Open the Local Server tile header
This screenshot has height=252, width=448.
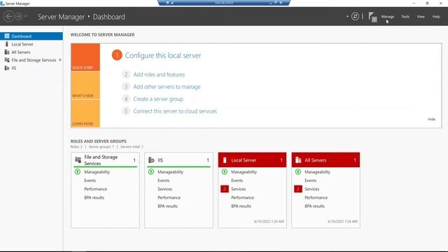252,160
